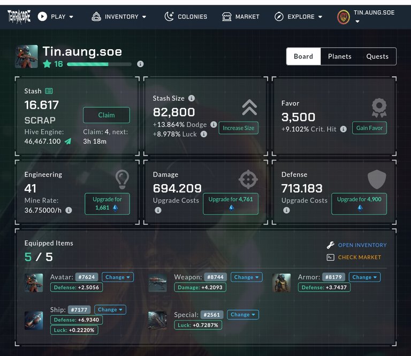Viewport: 411px width, 356px height.
Task: Click the Luck info icon
Action: point(204,134)
